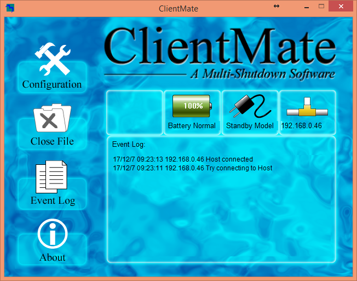This screenshot has width=357, height=281.
Task: Click the power plug Standby icon
Action: click(x=250, y=106)
